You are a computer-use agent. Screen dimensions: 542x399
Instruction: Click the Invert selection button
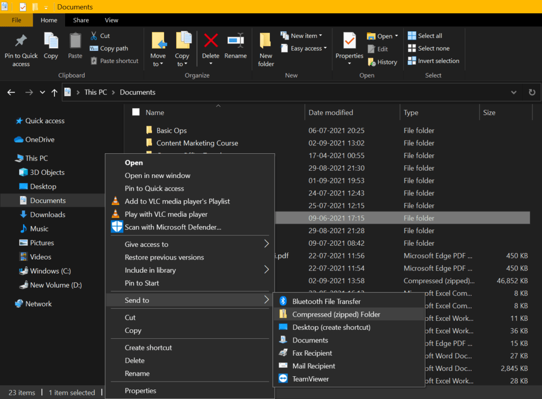click(x=433, y=61)
